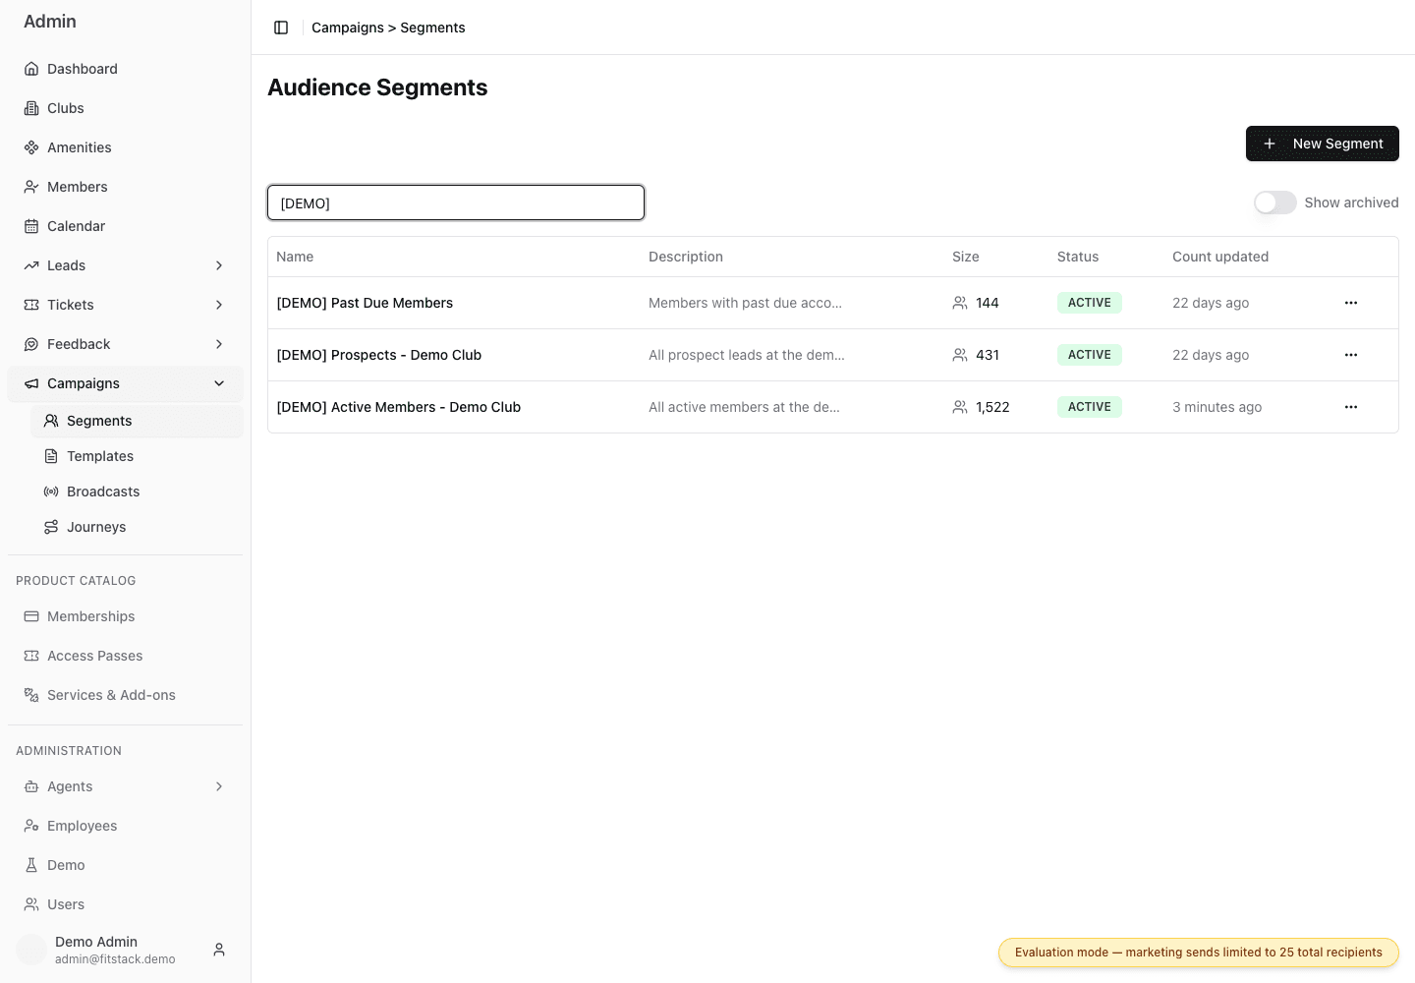Click the Members person icon
Viewport: 1415px width, 983px height.
(x=31, y=187)
